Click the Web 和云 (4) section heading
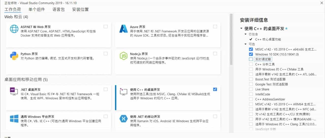 16,17
